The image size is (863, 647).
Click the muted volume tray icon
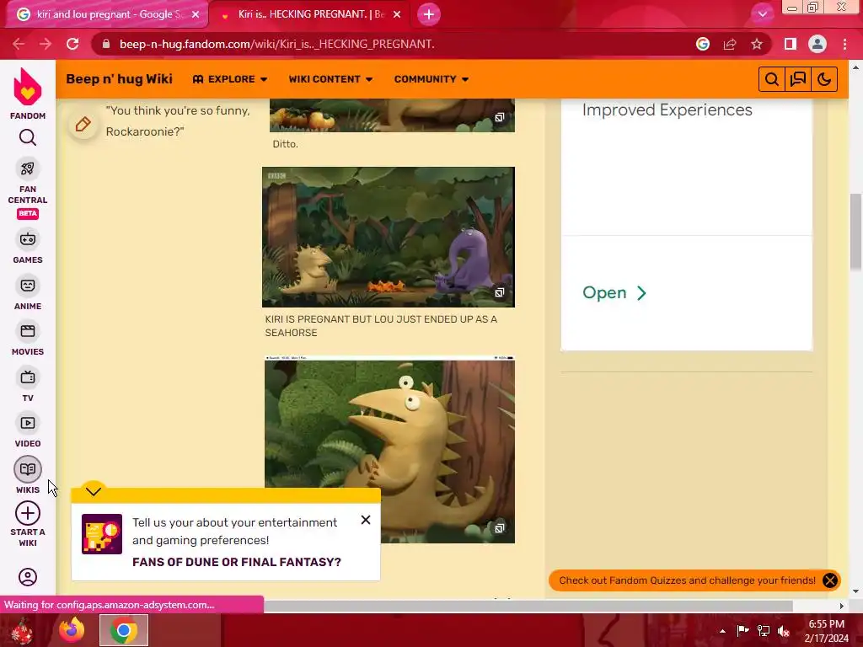coord(784,631)
